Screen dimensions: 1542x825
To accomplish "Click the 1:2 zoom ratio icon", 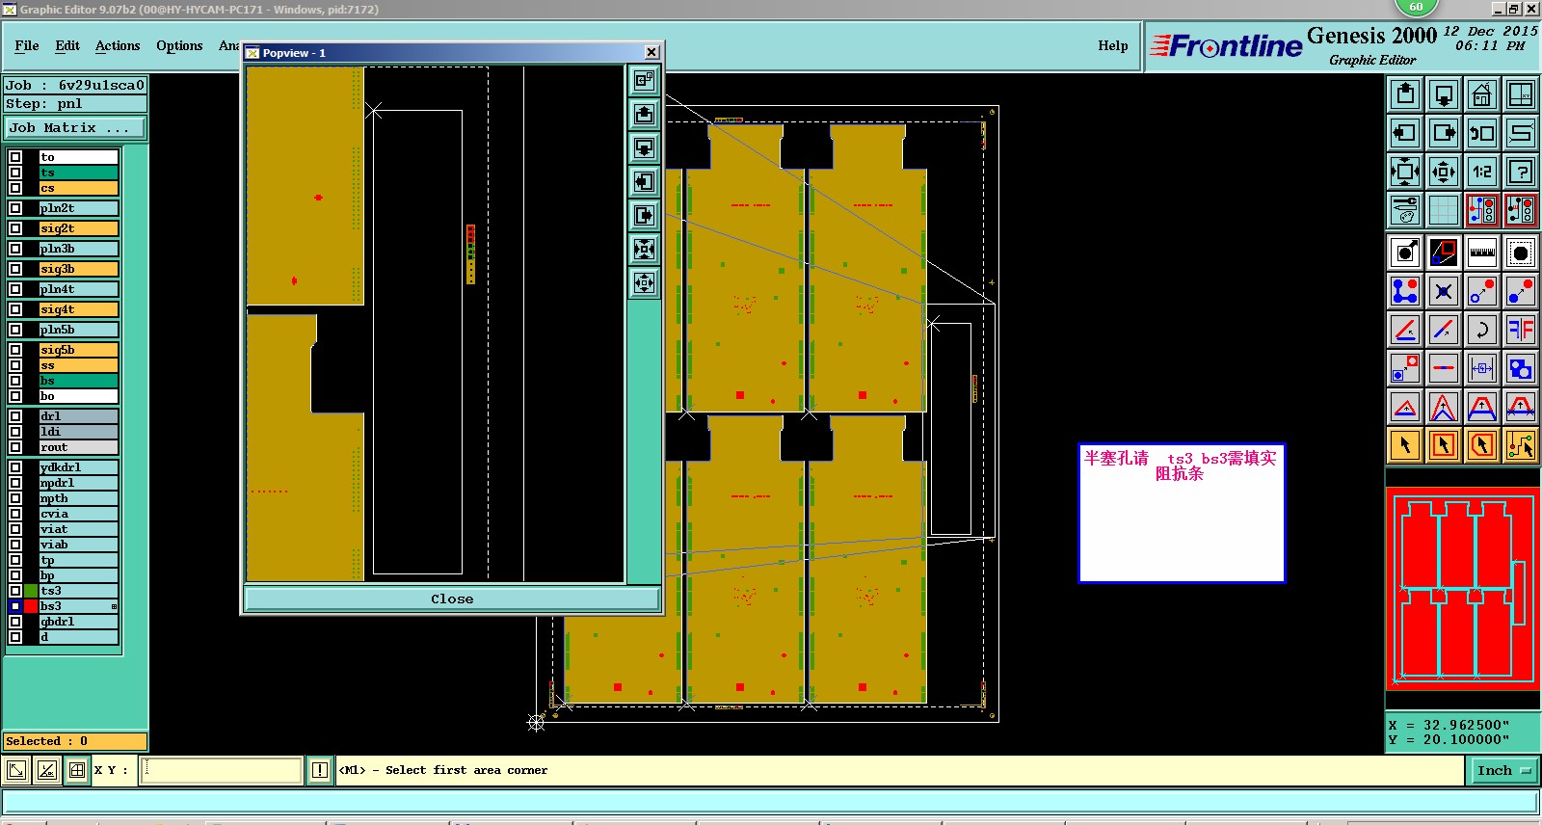I will [x=1482, y=172].
